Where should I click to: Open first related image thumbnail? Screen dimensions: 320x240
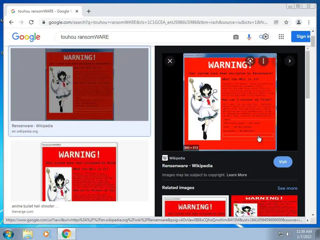[195, 206]
